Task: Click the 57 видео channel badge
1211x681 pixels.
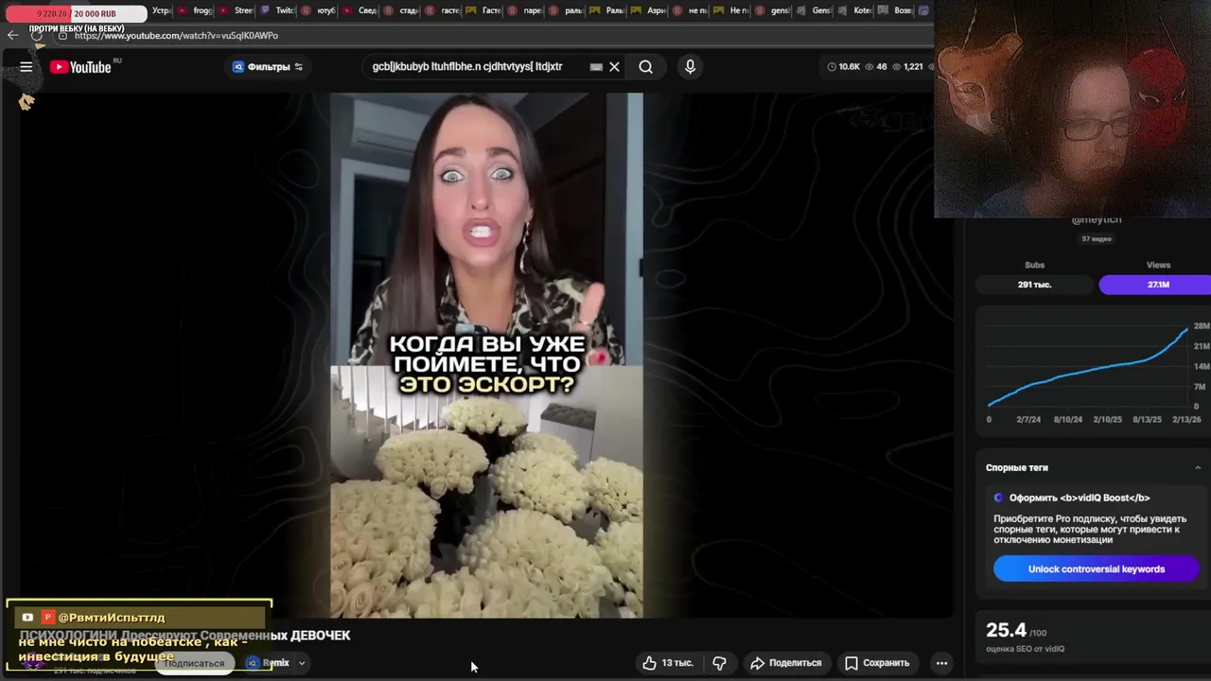Action: [x=1097, y=239]
